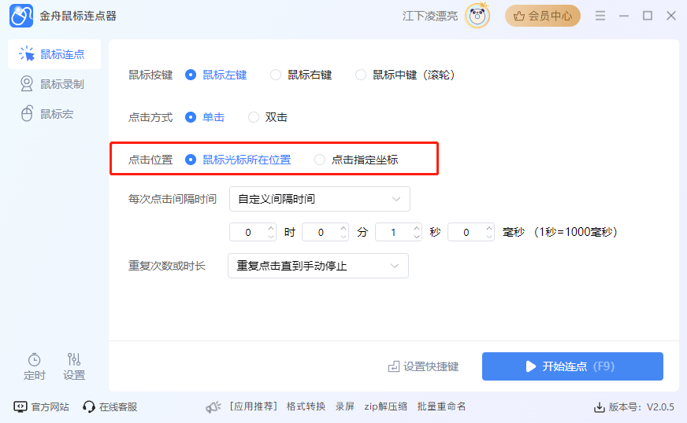This screenshot has height=423, width=687.
Task: Maximize the window
Action: 648,16
